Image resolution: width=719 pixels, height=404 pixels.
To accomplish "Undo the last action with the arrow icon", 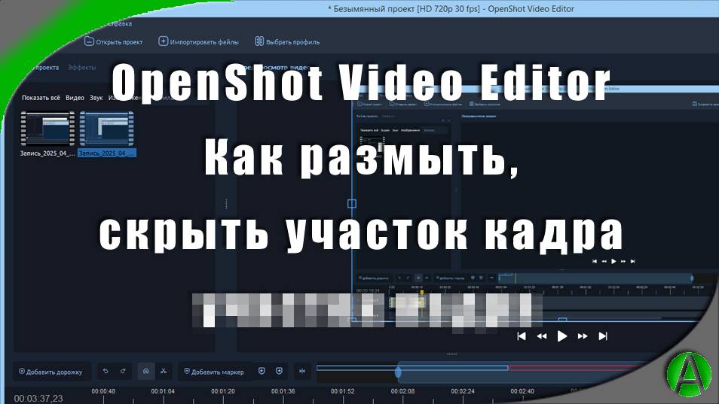I will coord(106,371).
